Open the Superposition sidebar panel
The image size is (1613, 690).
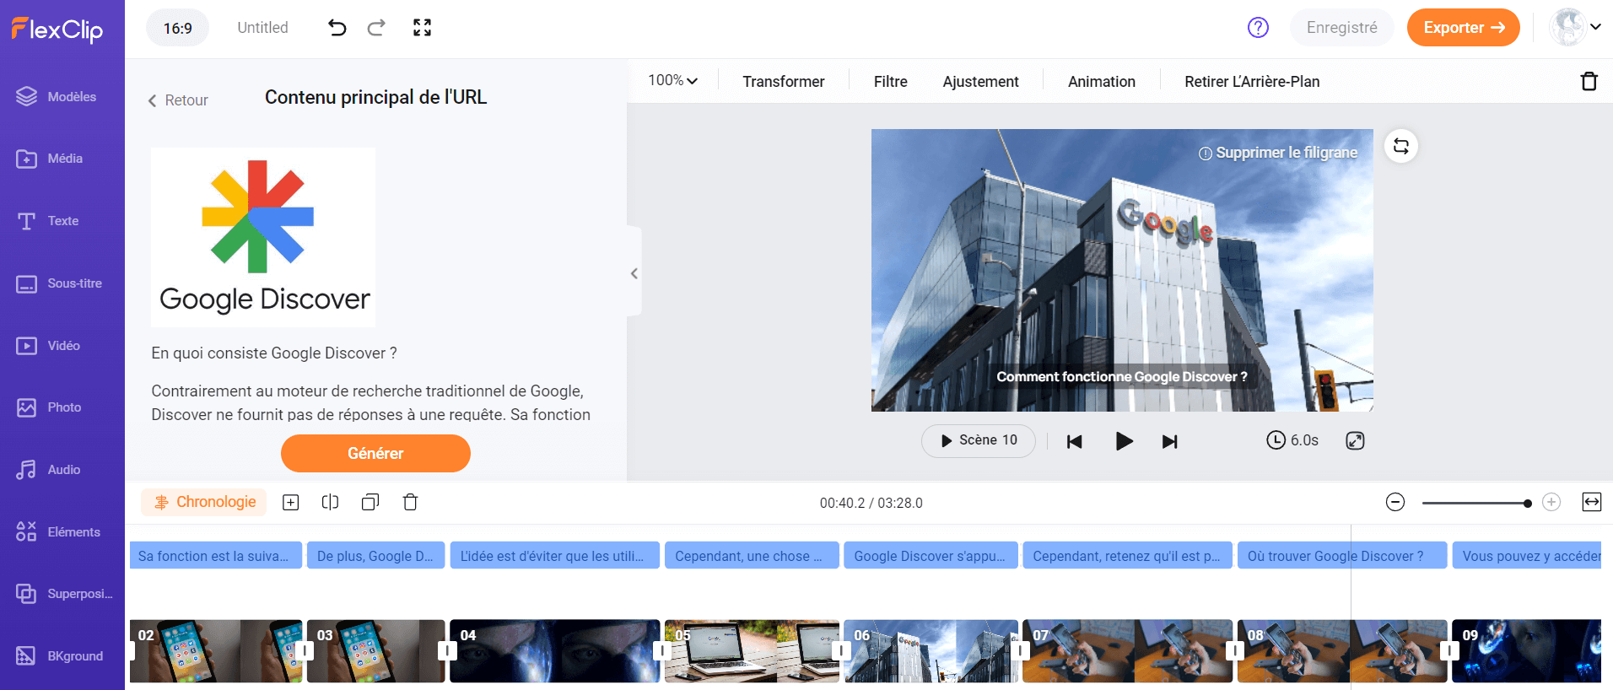coord(64,594)
